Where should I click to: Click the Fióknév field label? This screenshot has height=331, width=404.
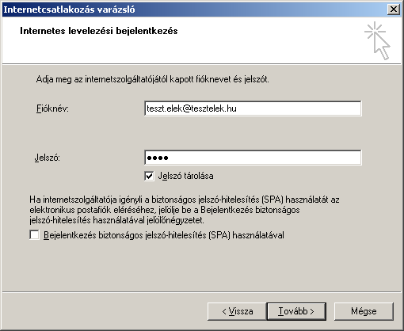pyautogui.click(x=52, y=108)
